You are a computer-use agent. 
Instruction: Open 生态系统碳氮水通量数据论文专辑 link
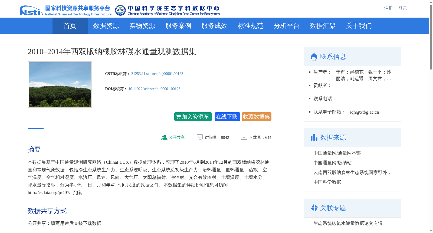(348, 223)
